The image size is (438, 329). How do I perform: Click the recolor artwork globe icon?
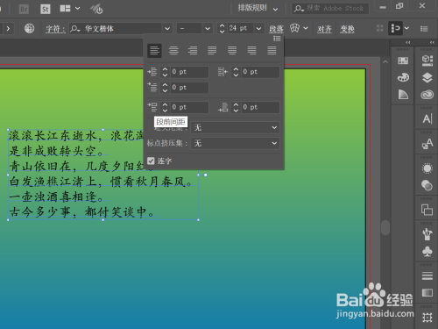pos(29,28)
